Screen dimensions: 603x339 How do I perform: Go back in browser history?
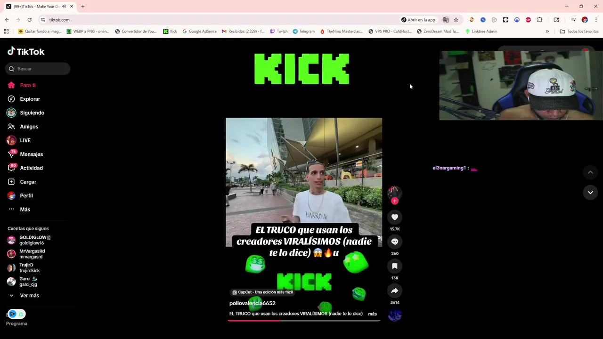pos(7,20)
